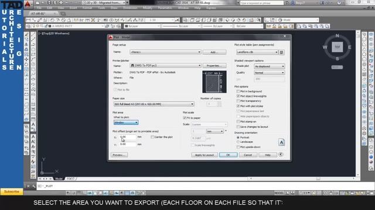Screen dimensions: 375x210
Task: Click the command line customize wrench icon
Action: [34, 186]
